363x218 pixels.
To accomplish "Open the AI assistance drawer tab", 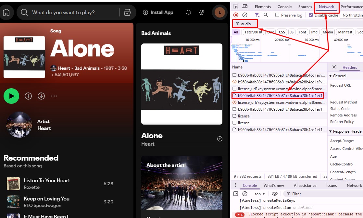I will coord(305,185).
